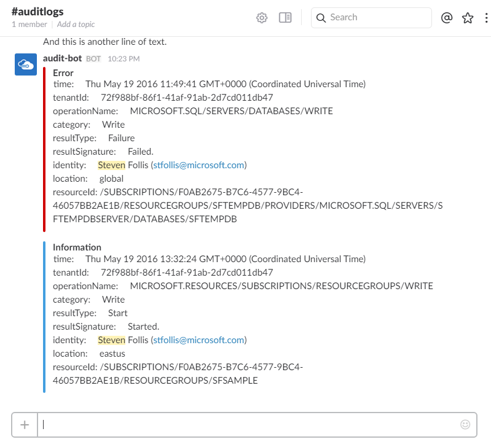
Task: Click the 'Information' attachment title
Action: point(77,247)
